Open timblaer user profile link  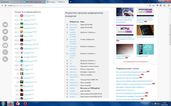point(27,16)
